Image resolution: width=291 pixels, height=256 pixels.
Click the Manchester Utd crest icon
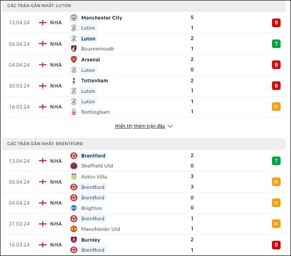pyautogui.click(x=74, y=229)
